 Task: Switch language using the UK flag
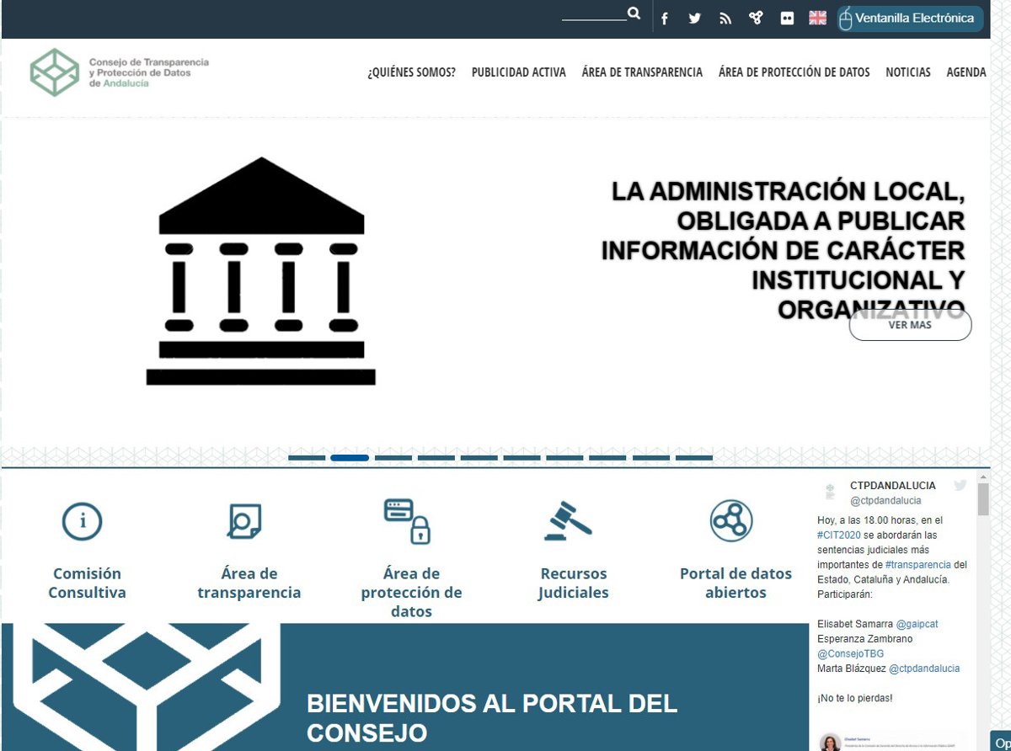pyautogui.click(x=817, y=18)
